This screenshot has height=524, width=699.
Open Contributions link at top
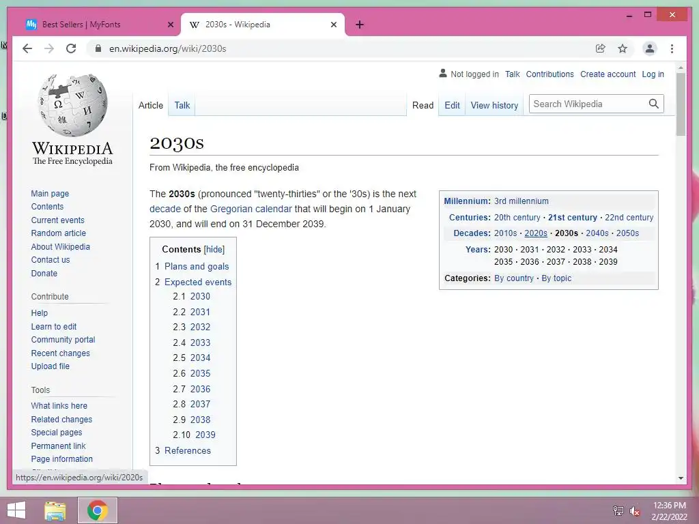(x=550, y=74)
